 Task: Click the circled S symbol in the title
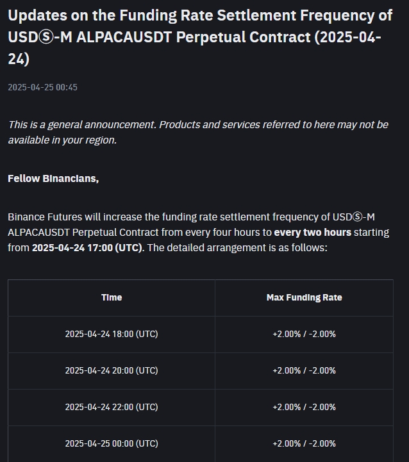[47, 37]
